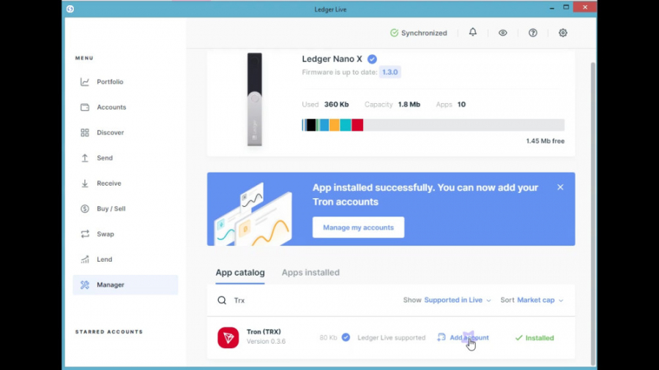The width and height of the screenshot is (659, 370).
Task: Toggle balance visibility with the eye icon
Action: 502,33
